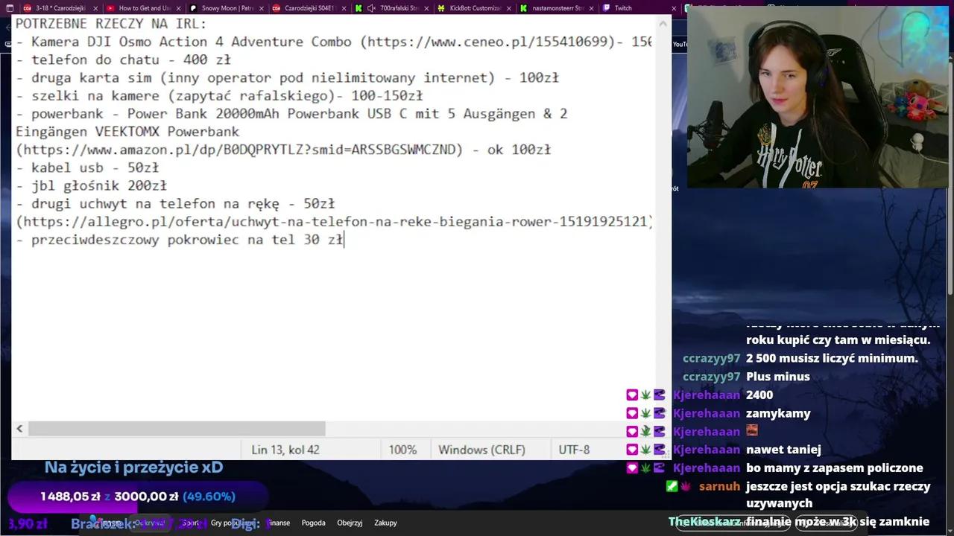This screenshot has height=536, width=954.
Task: Close the '700rafalski Str' tab
Action: [x=425, y=8]
